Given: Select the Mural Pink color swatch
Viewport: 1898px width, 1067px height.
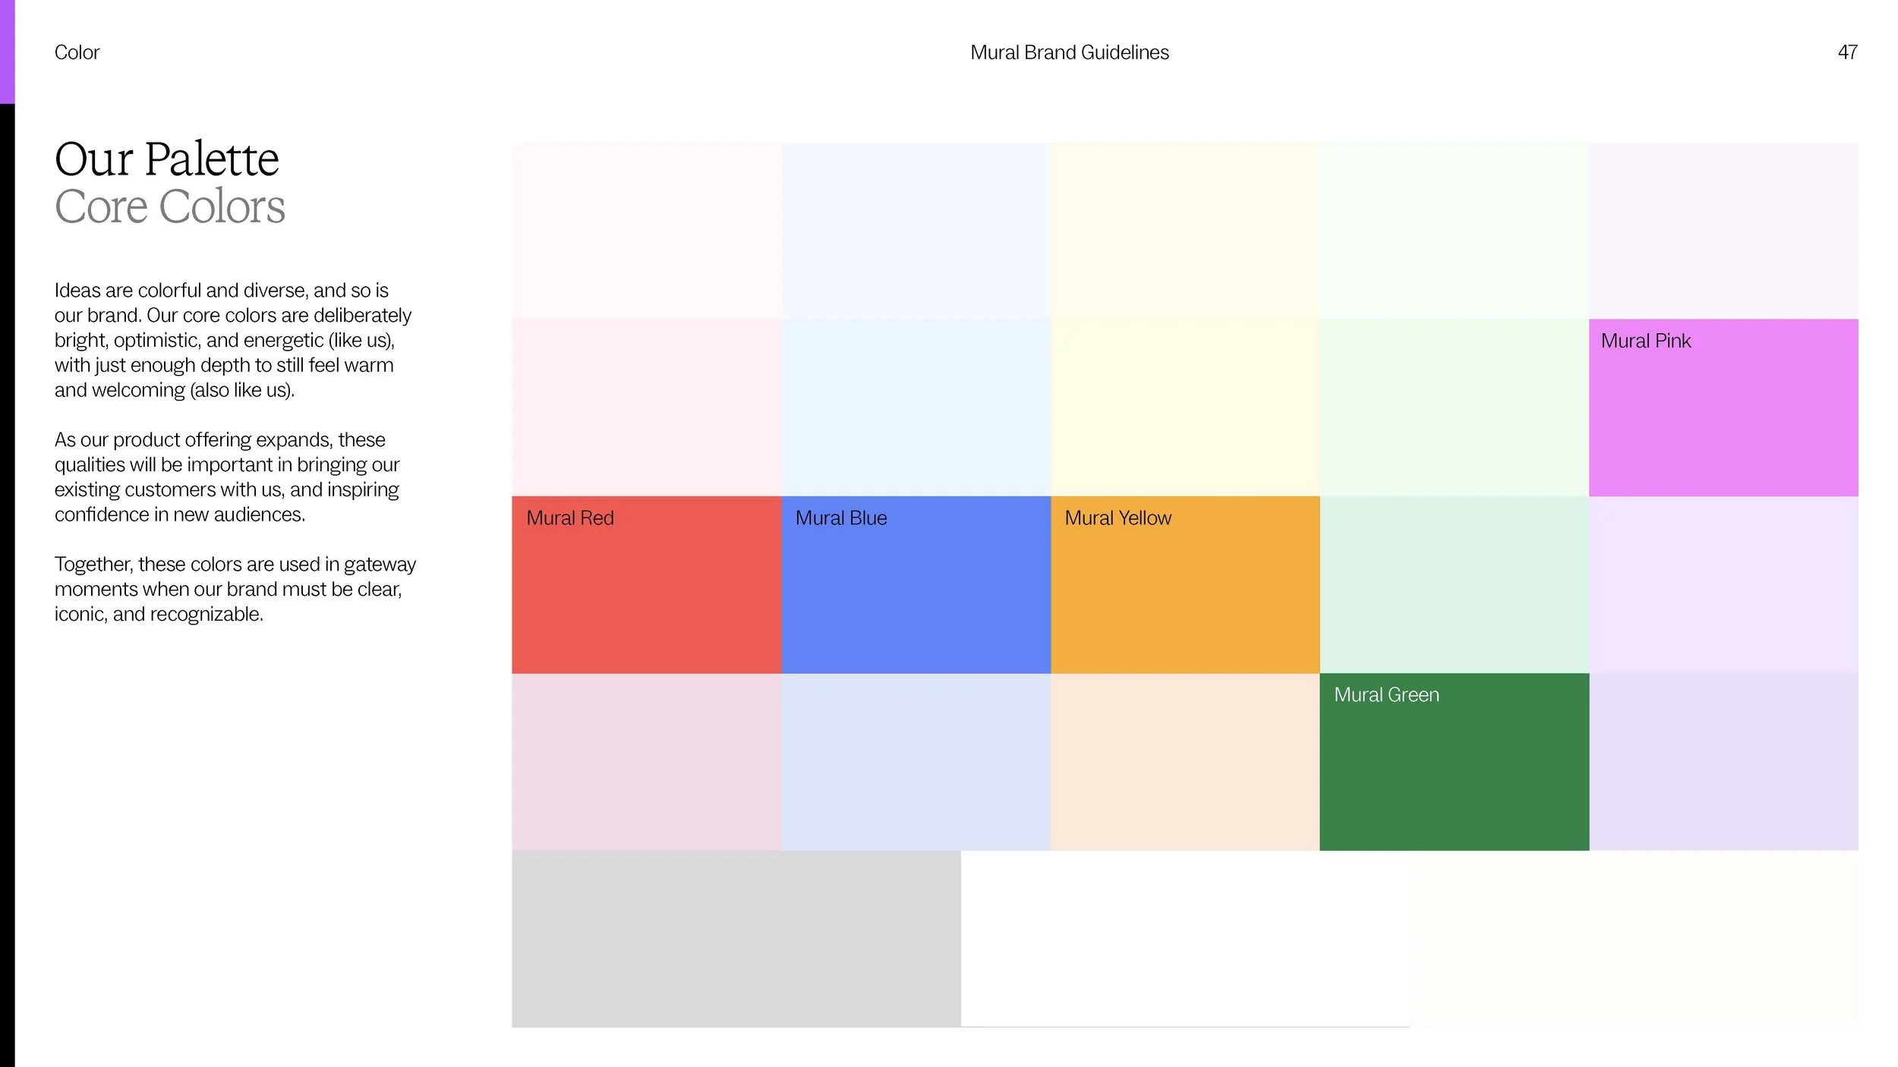Looking at the screenshot, I should point(1723,408).
